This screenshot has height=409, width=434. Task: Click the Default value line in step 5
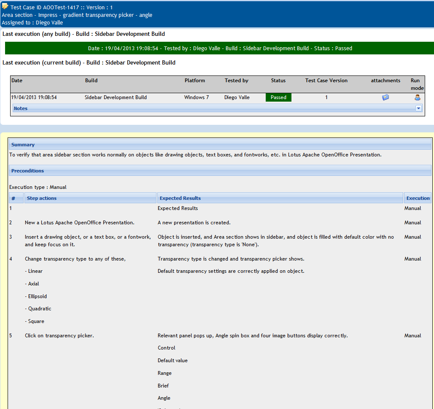tap(173, 361)
